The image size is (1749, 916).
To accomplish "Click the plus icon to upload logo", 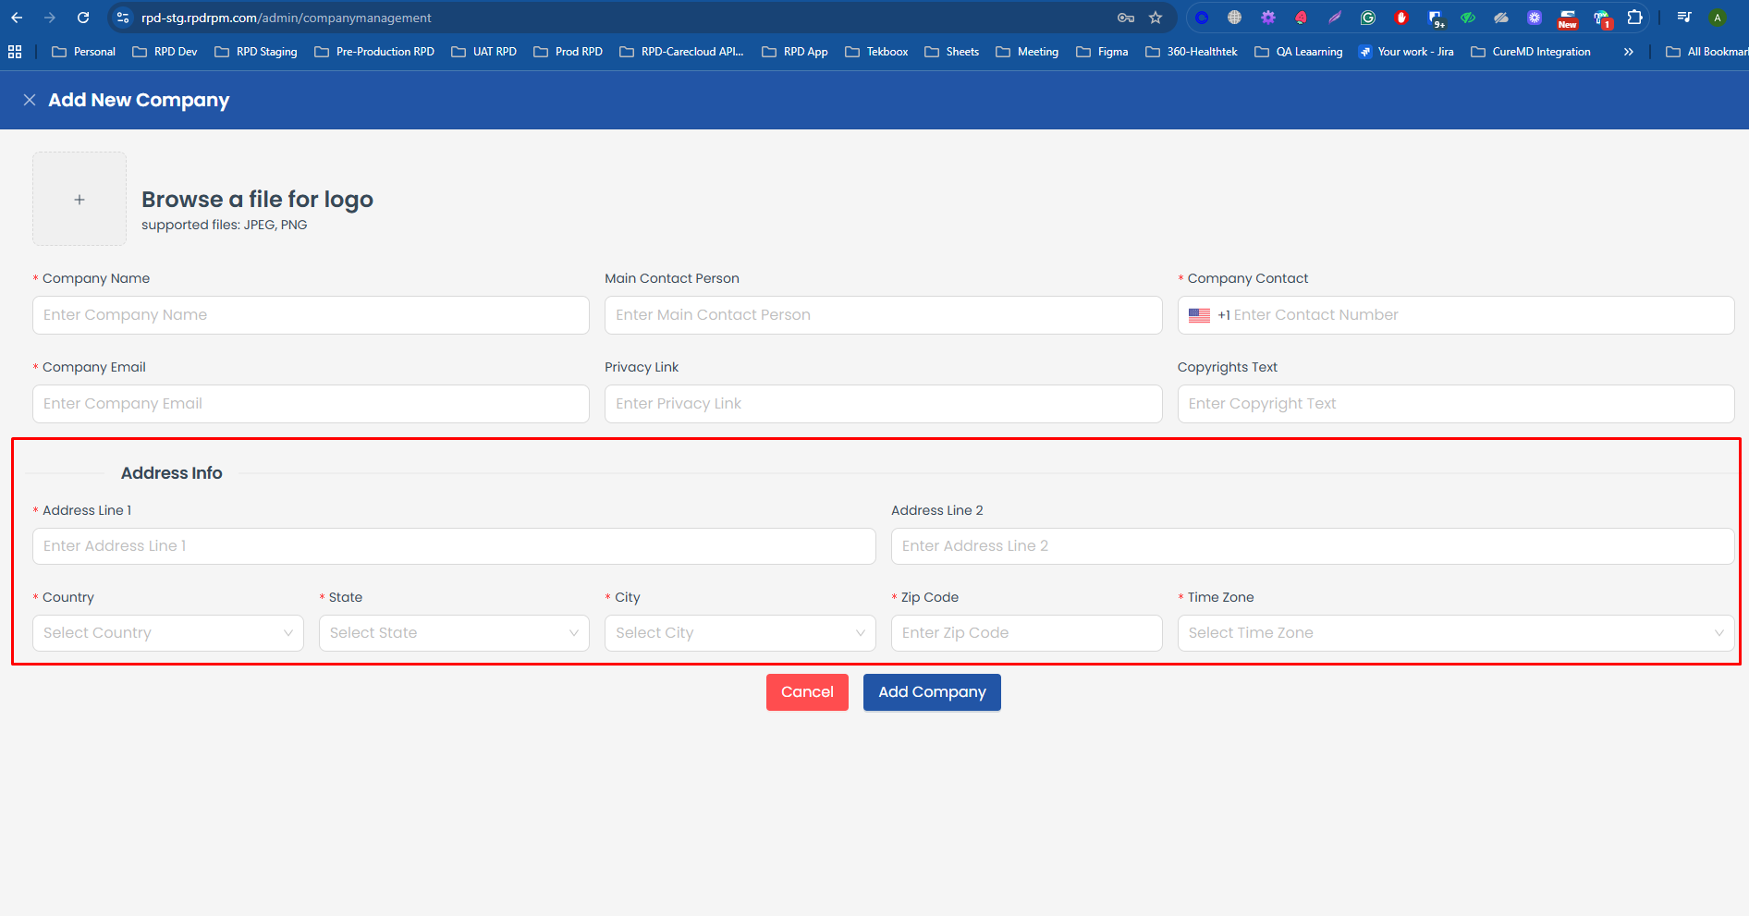I will (79, 200).
